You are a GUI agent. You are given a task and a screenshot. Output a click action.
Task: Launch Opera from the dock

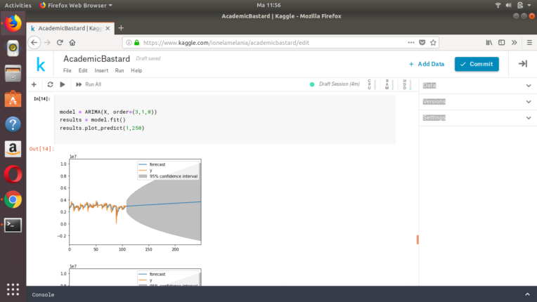[13, 174]
